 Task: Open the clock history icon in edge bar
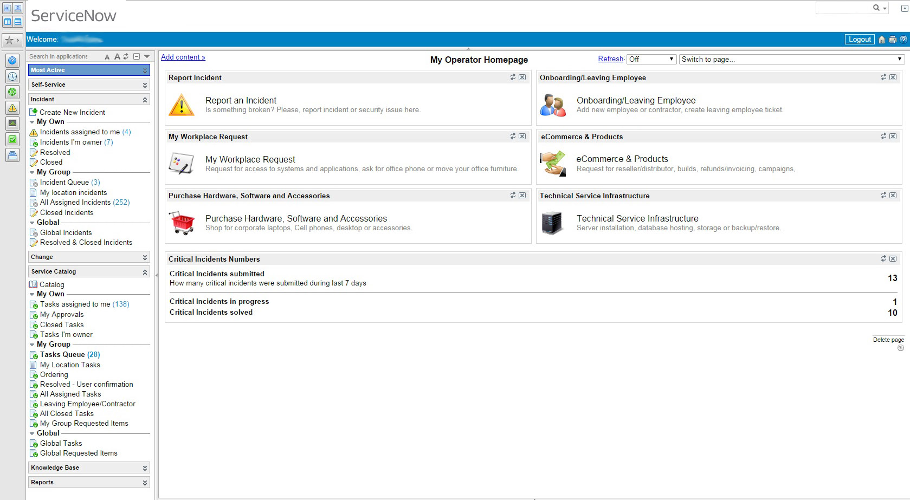click(x=12, y=77)
